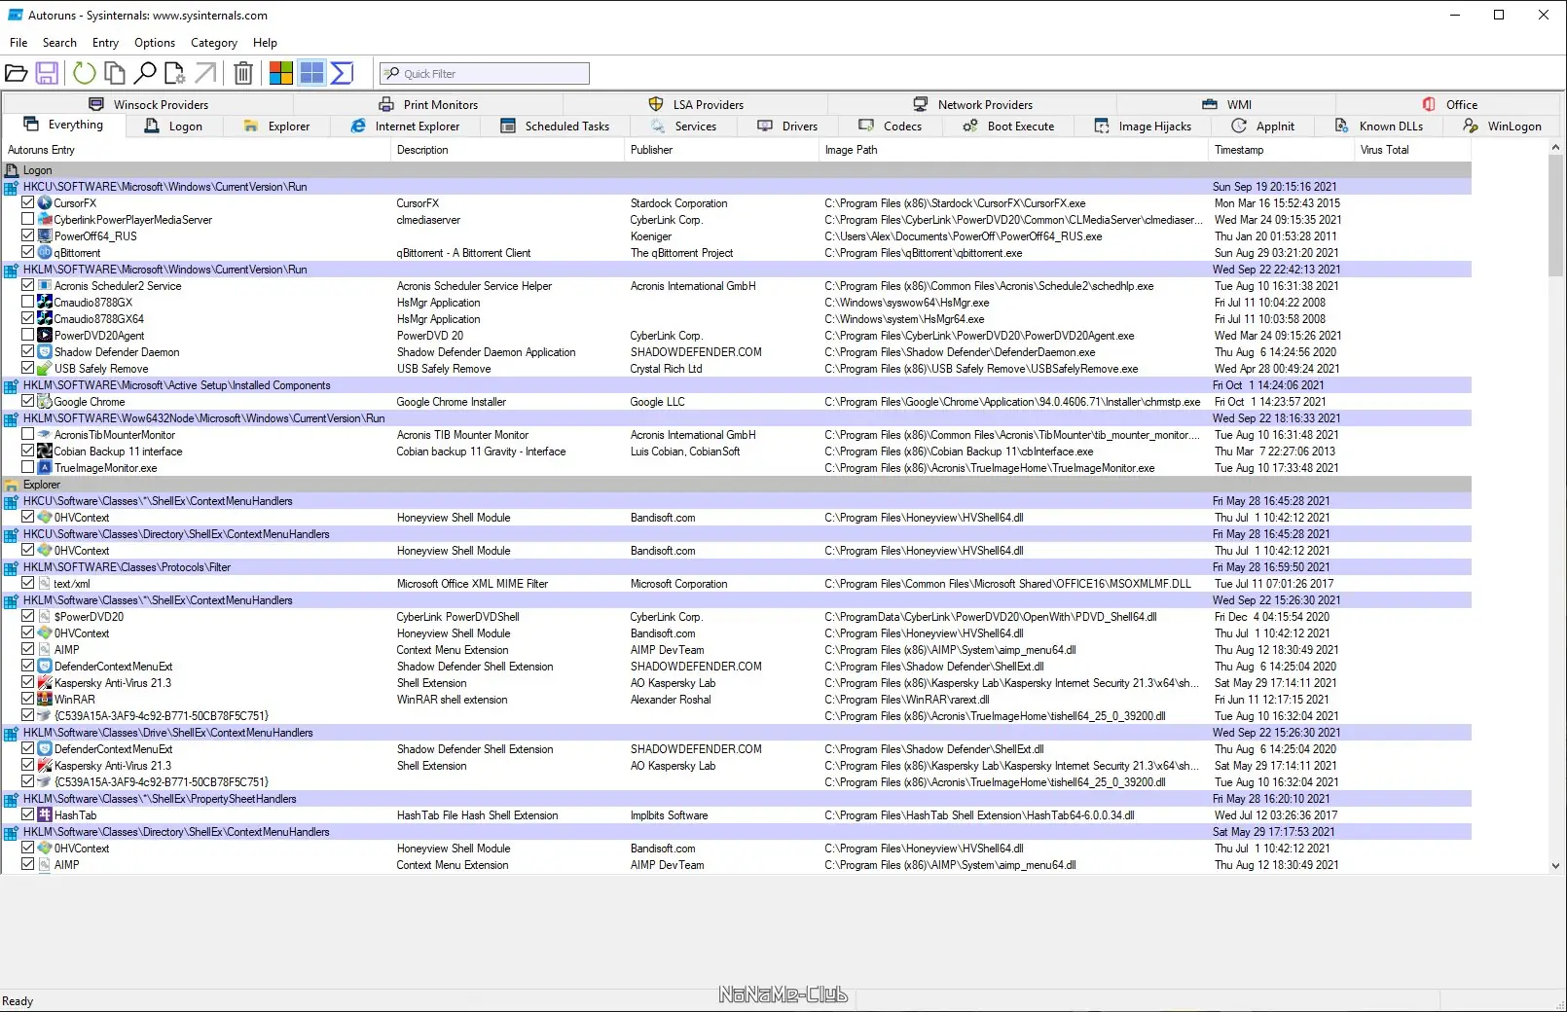Click the Cobian Backup 11 interface icon

[45, 452]
